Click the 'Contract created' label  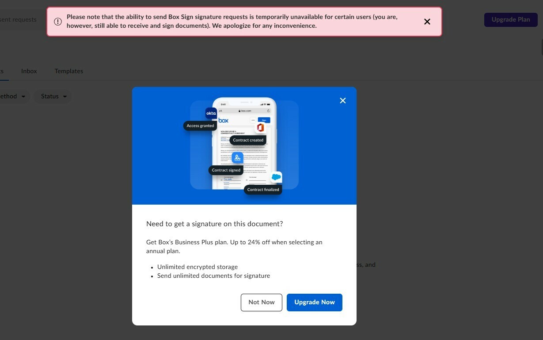coord(248,140)
